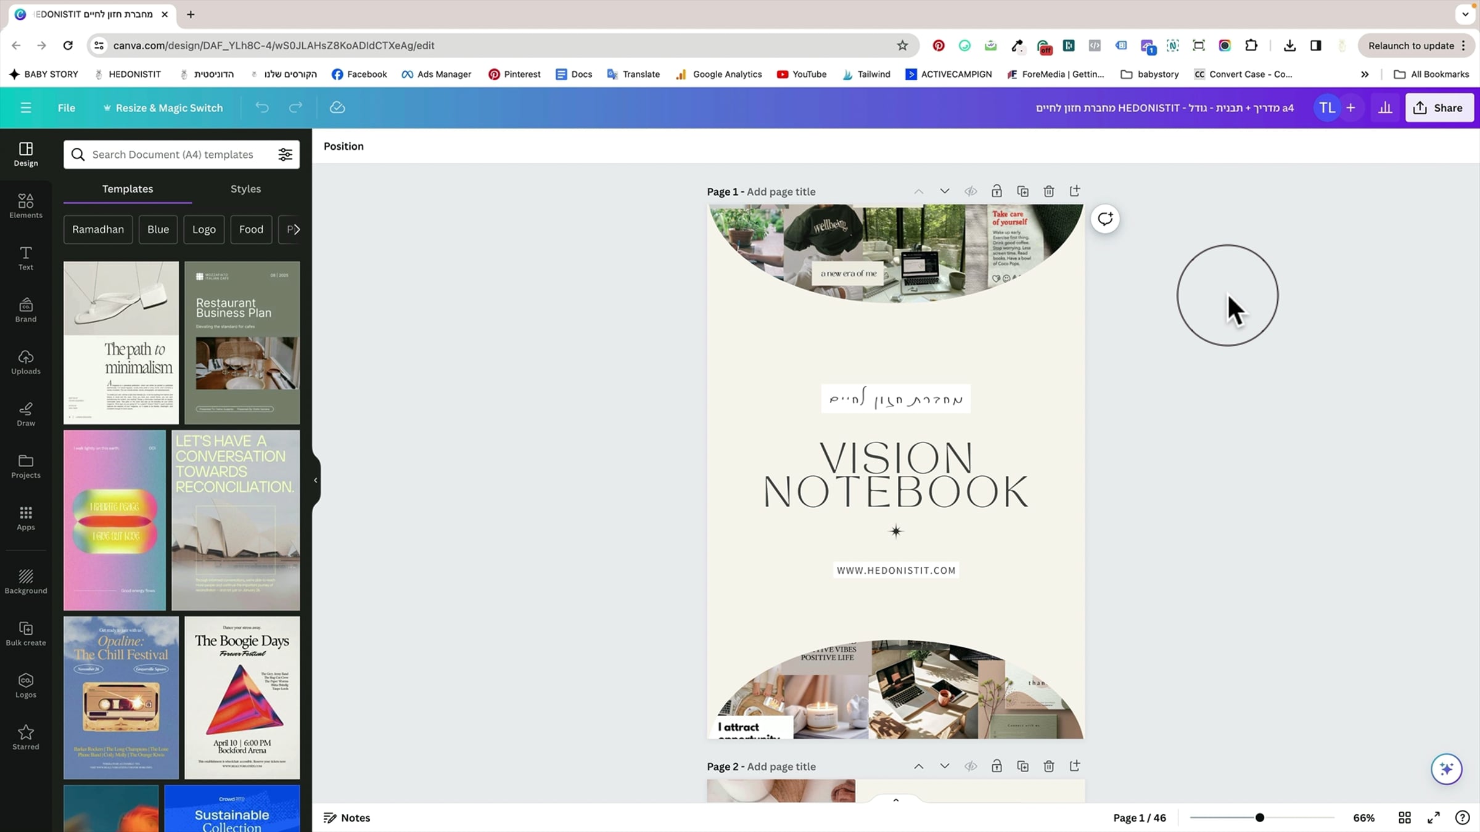
Task: Open grid view of pages
Action: pos(1405,818)
